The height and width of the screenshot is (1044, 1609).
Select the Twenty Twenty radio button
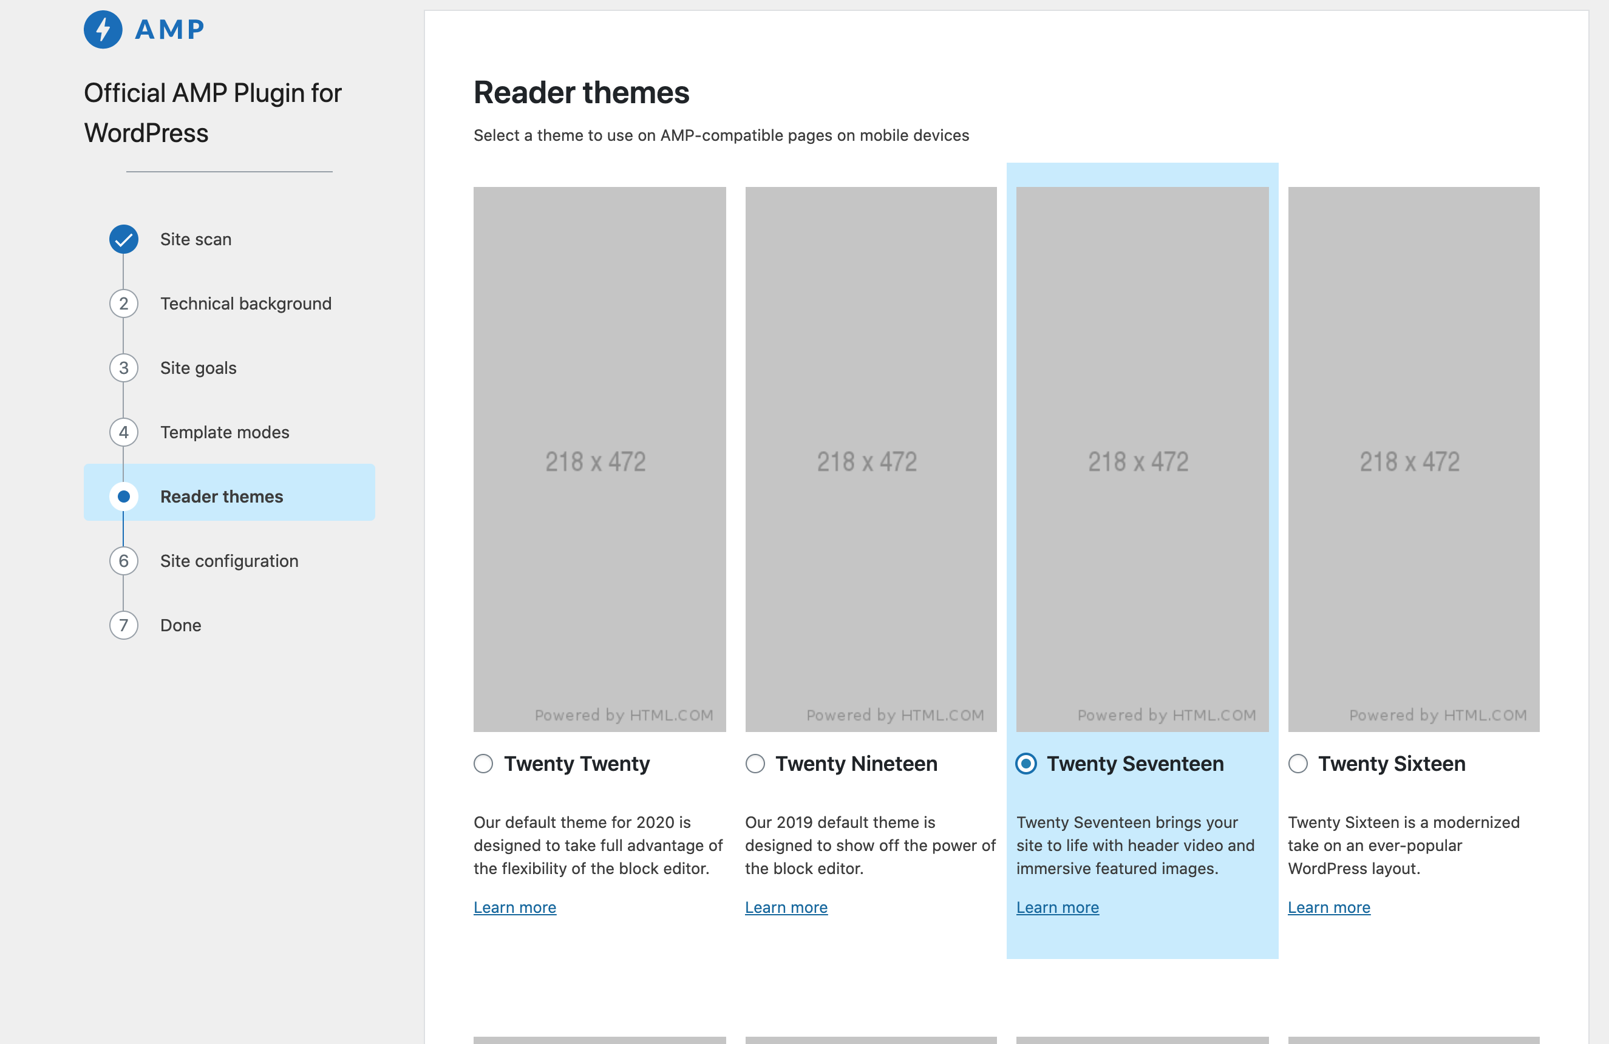pyautogui.click(x=483, y=764)
